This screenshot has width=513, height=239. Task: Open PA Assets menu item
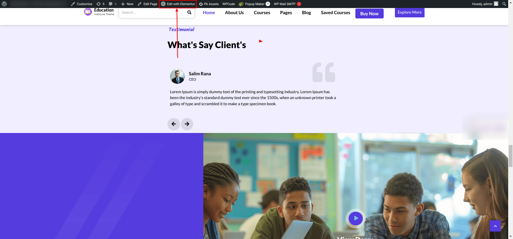[209, 4]
